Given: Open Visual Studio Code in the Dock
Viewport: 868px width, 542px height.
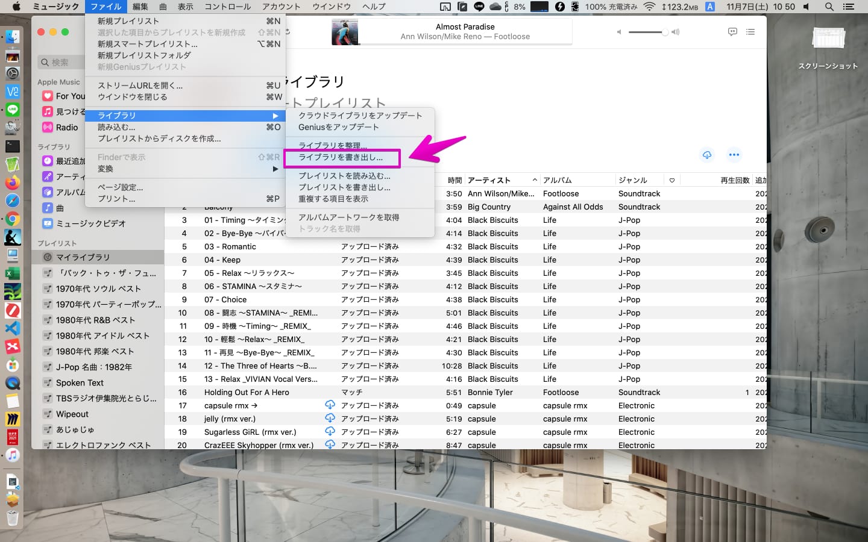Looking at the screenshot, I should tap(13, 328).
